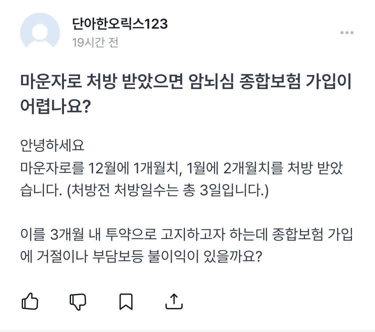The width and height of the screenshot is (375, 332).
Task: Open the three-dot more options menu
Action: tap(347, 33)
